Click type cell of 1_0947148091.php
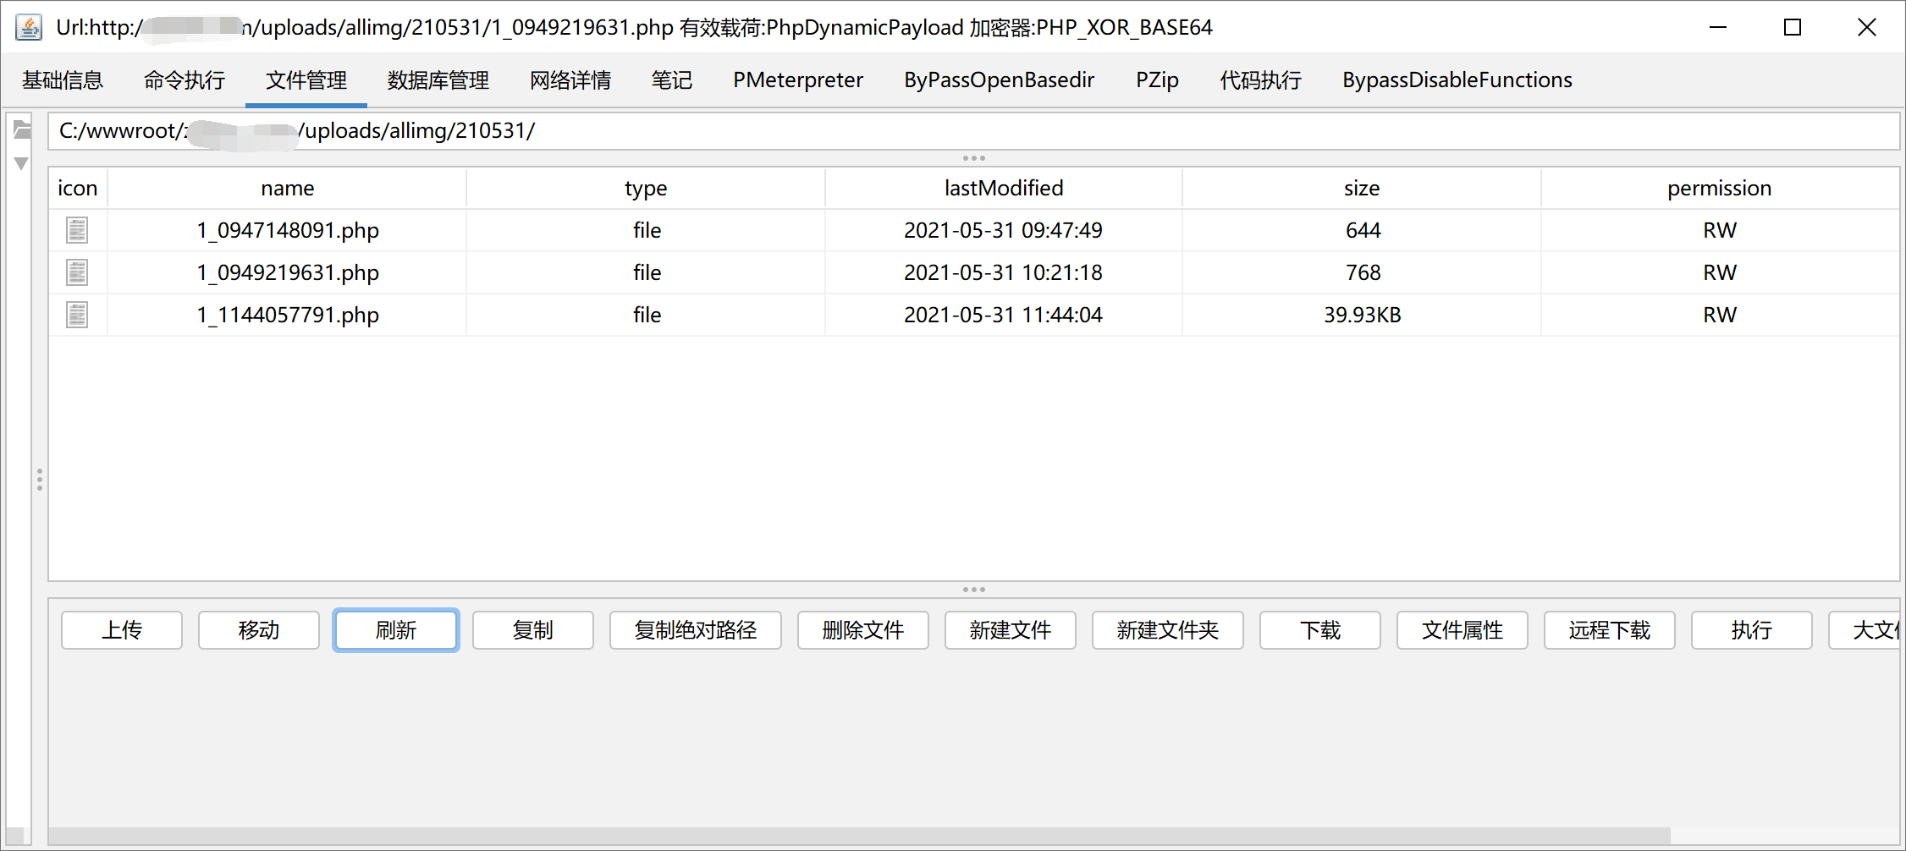Viewport: 1906px width, 851px height. coord(647,230)
